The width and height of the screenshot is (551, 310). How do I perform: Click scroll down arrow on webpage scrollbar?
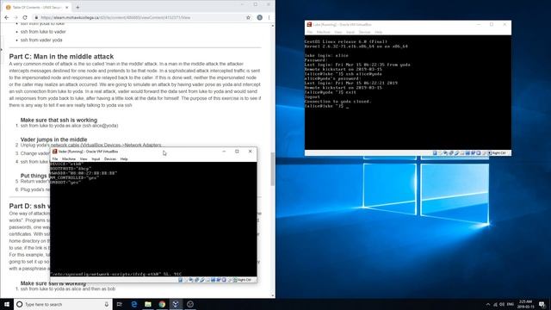tap(273, 296)
